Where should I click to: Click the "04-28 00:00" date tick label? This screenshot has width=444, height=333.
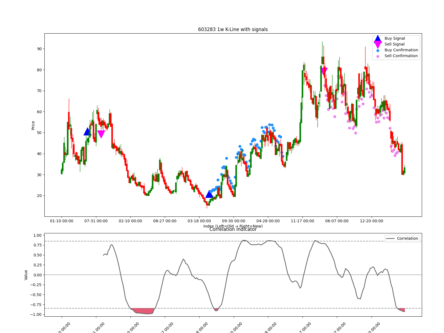pyautogui.click(x=268, y=221)
